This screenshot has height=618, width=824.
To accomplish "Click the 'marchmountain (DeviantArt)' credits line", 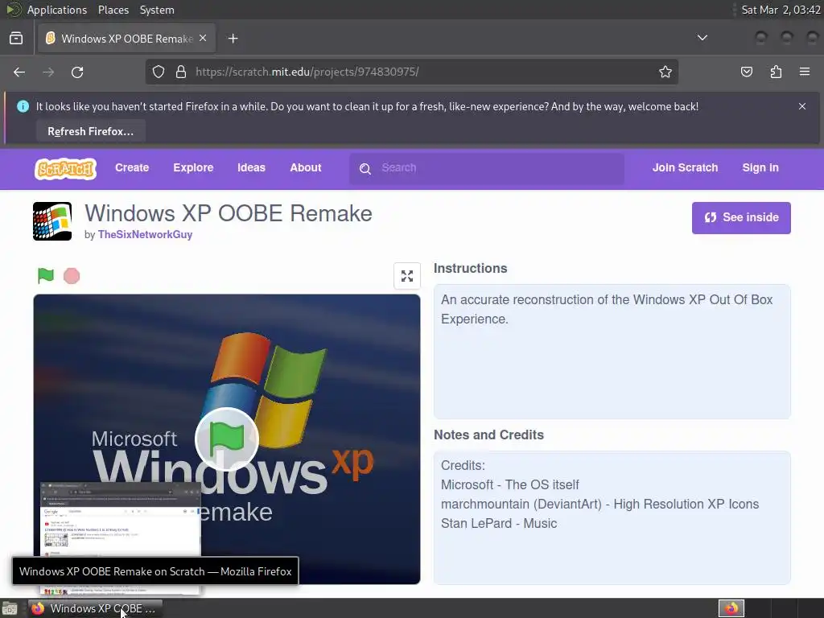I will (x=599, y=504).
